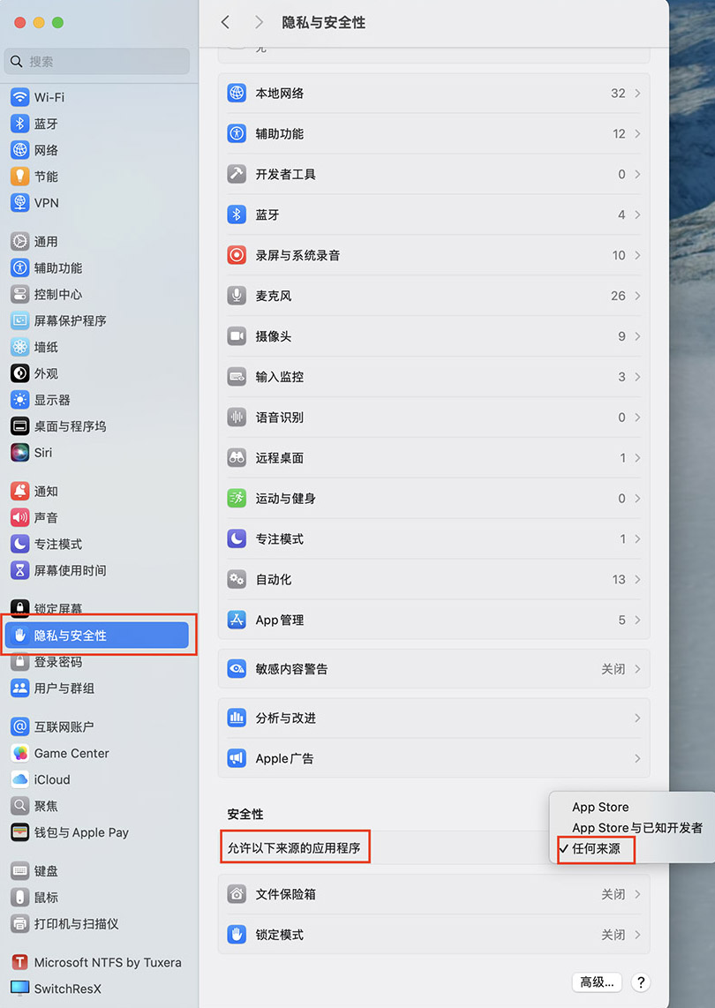Open the Siri settings icon
The height and width of the screenshot is (1008, 715).
19,452
